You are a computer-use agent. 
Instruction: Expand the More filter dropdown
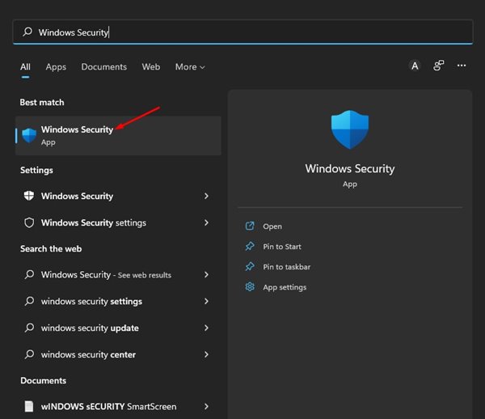tap(190, 67)
